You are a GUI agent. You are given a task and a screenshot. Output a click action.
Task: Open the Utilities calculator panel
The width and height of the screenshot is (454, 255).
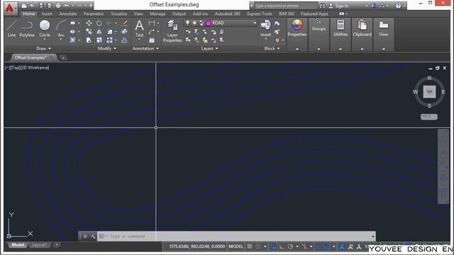pyautogui.click(x=340, y=28)
